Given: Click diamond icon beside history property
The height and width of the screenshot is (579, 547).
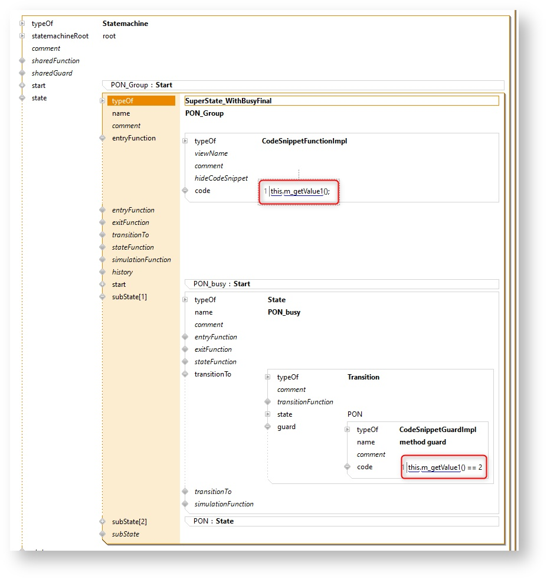Looking at the screenshot, I should click(102, 272).
